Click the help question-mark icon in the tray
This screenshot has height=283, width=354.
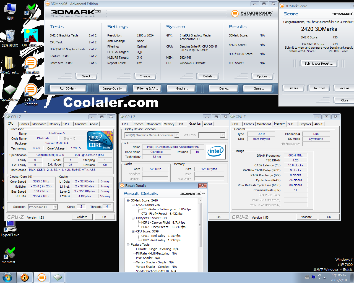313,277
